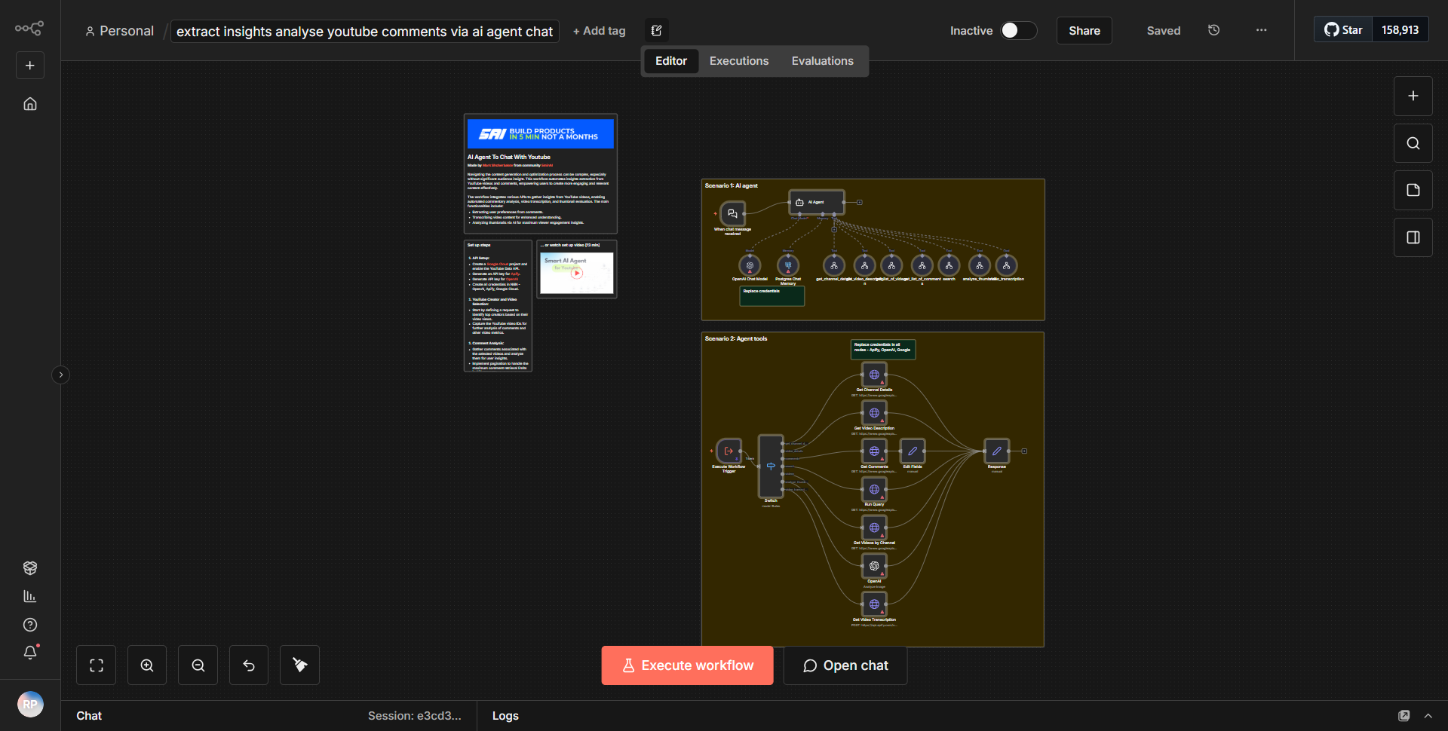Rename the workflow in the title field

(364, 31)
